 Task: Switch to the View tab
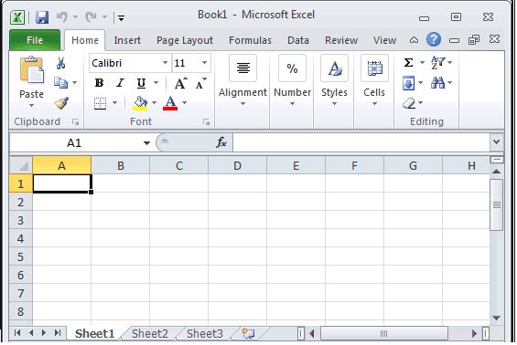click(384, 40)
